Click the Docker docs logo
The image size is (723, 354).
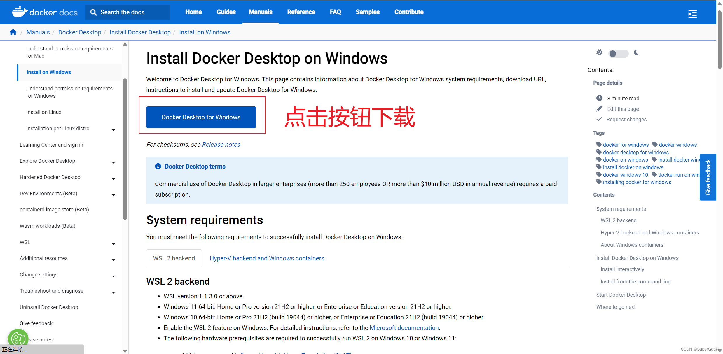pyautogui.click(x=44, y=12)
